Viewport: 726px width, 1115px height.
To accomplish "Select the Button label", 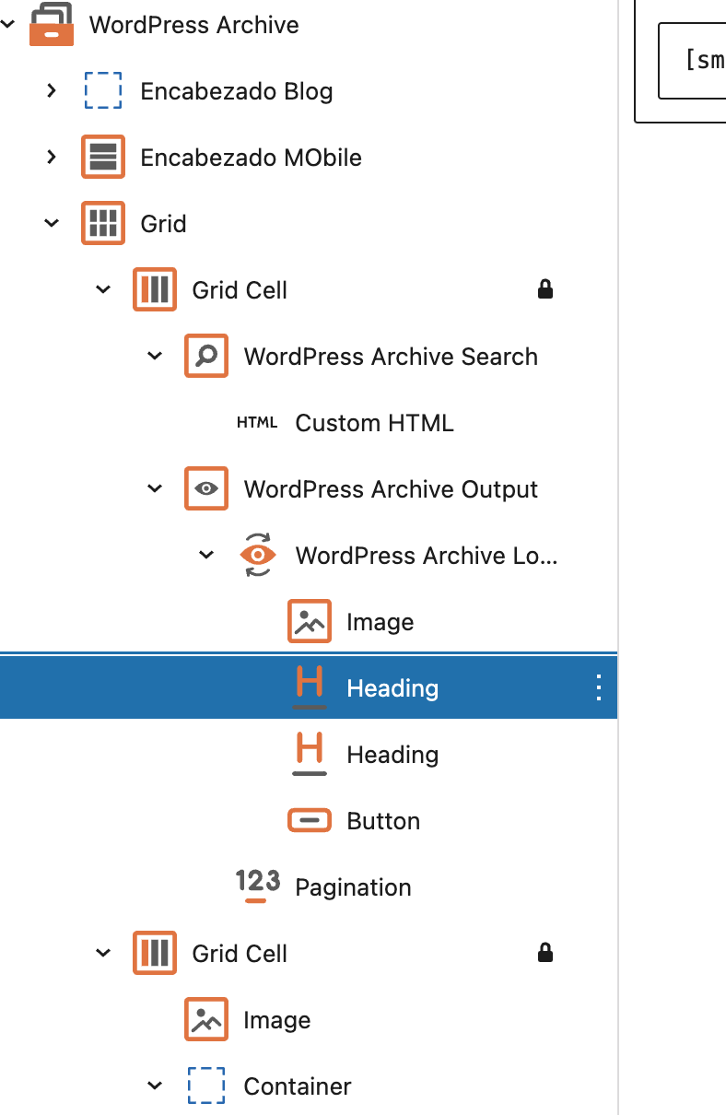I will coord(383,821).
